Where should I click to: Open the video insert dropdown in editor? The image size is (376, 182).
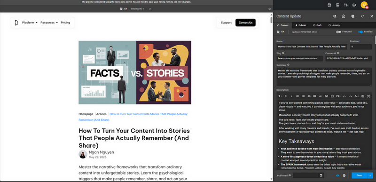(x=338, y=96)
